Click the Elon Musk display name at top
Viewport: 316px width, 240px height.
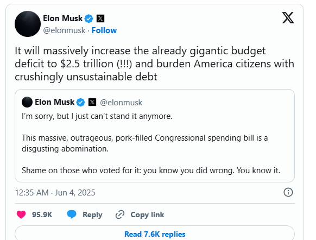pyautogui.click(x=62, y=18)
